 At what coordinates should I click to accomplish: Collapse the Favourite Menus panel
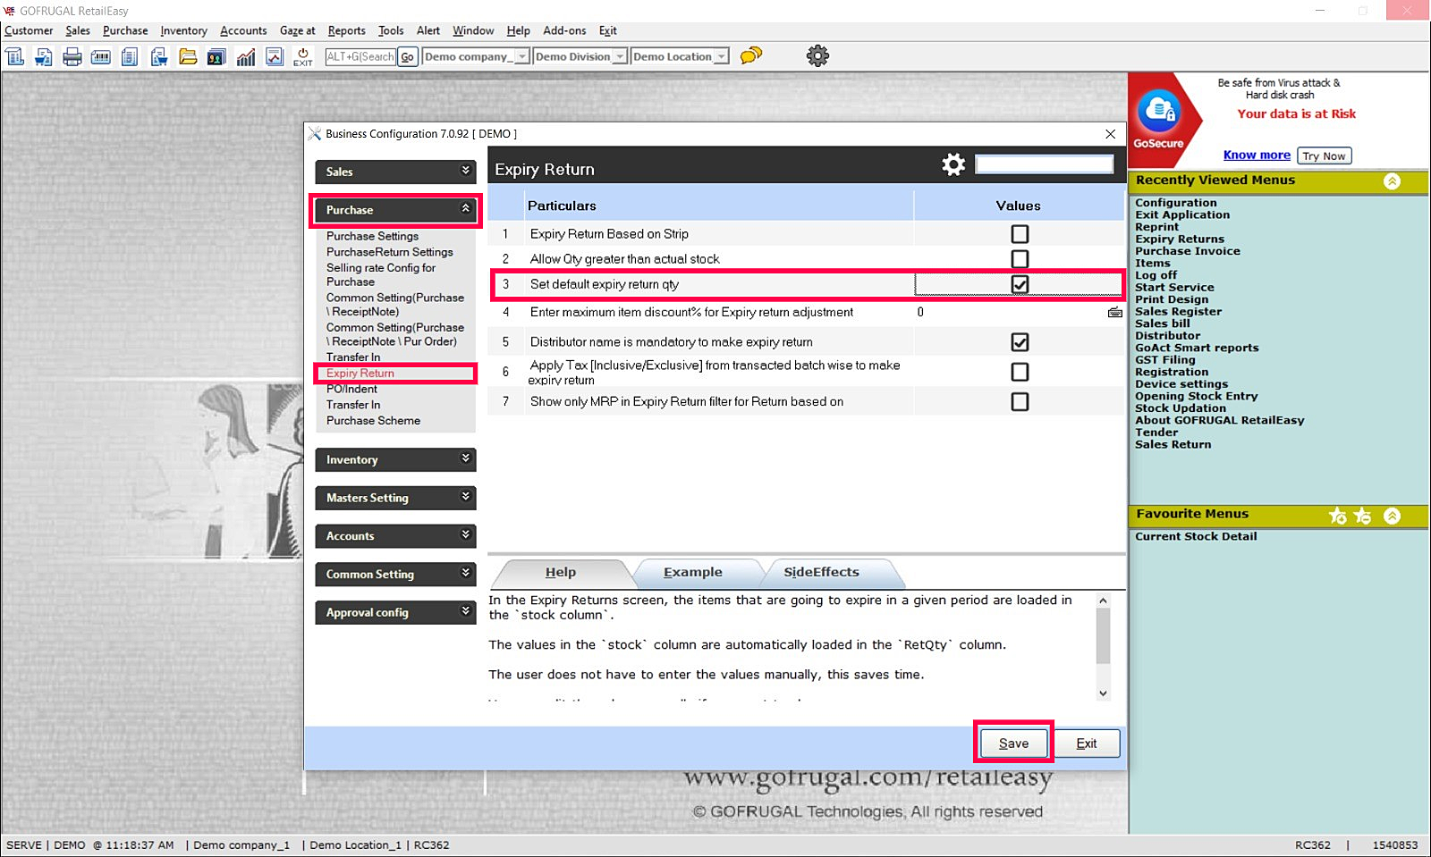coord(1393,516)
